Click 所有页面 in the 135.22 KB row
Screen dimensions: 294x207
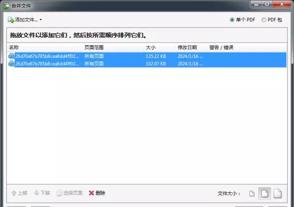[94, 56]
